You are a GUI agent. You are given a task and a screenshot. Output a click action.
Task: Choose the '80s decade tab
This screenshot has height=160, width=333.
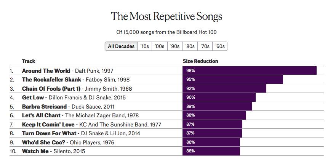point(190,46)
